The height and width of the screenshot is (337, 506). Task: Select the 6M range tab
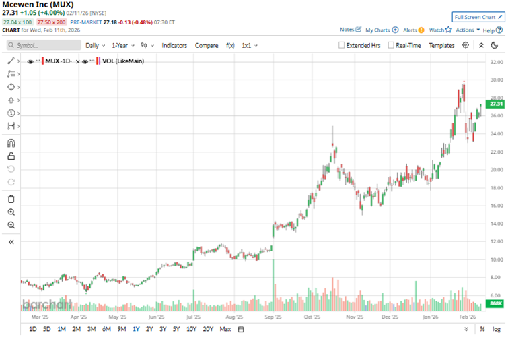pyautogui.click(x=106, y=329)
